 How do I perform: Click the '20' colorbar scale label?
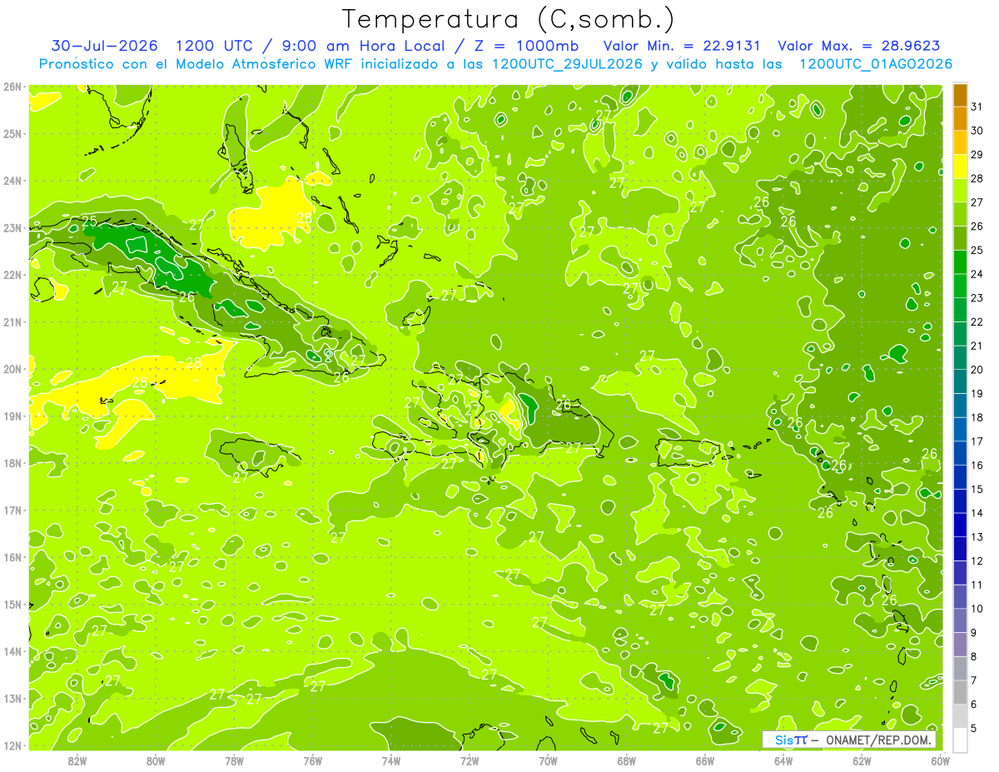[x=977, y=370]
